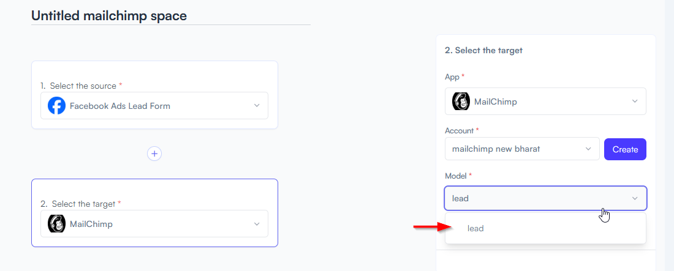The image size is (674, 271).
Task: Click '2. Select the target' label in left card
Action: coord(80,204)
